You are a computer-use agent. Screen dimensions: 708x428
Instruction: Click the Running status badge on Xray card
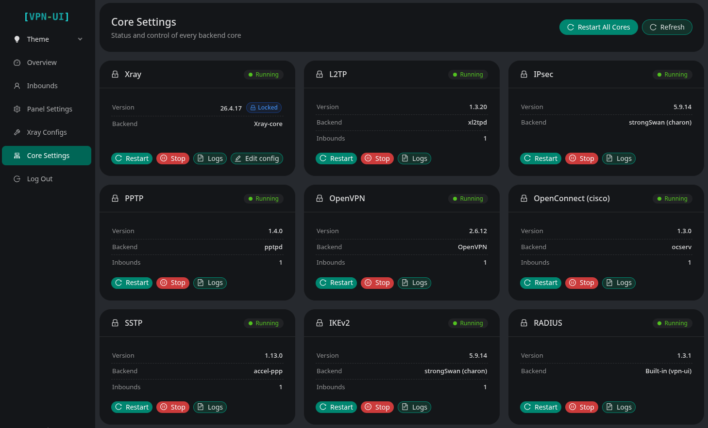264,75
